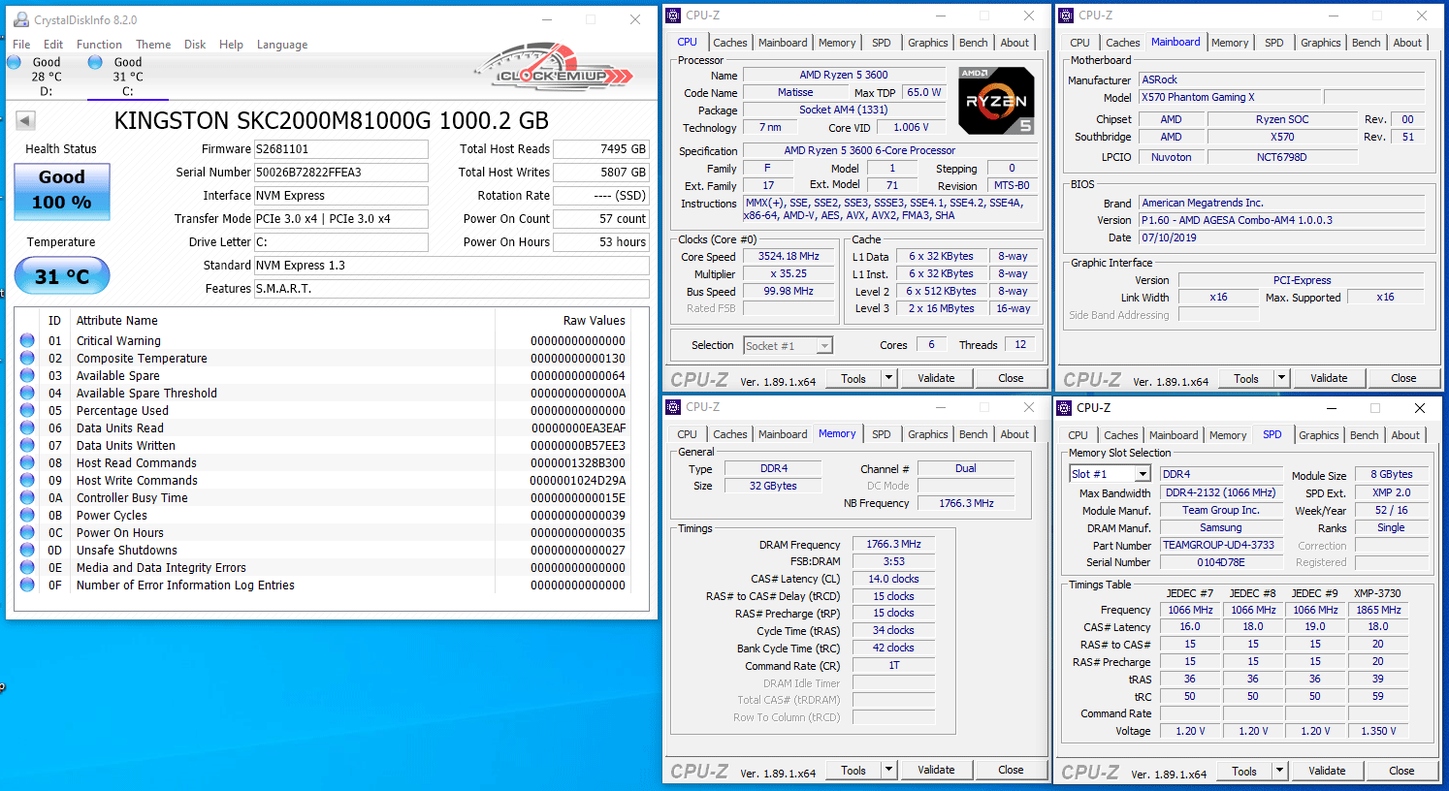Click the Serial Number field

tap(340, 173)
